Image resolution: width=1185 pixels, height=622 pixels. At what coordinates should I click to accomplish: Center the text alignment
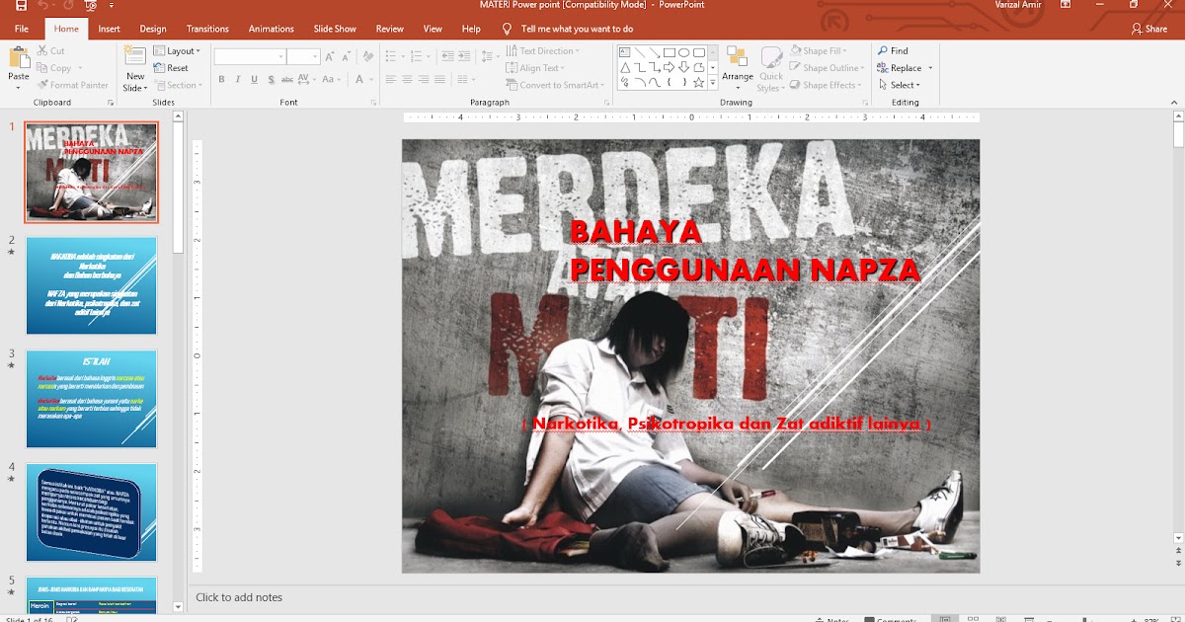(406, 79)
